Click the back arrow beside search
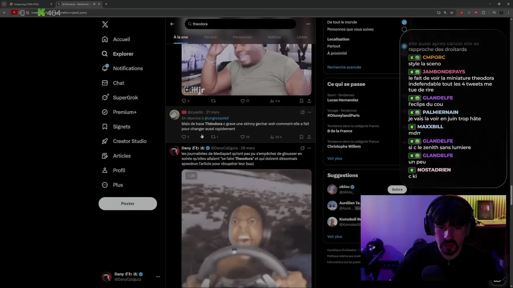The image size is (513, 288). [x=172, y=24]
